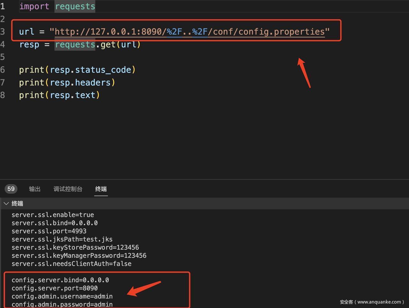Open the 调试控制台 tab

[68, 189]
